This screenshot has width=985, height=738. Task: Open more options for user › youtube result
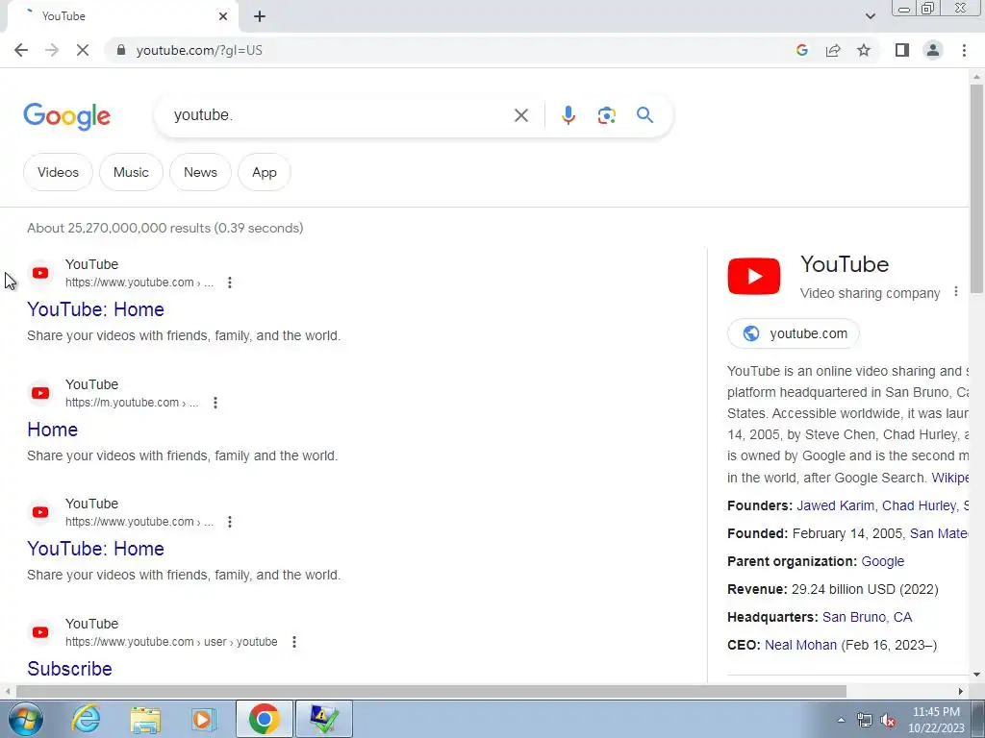(294, 642)
